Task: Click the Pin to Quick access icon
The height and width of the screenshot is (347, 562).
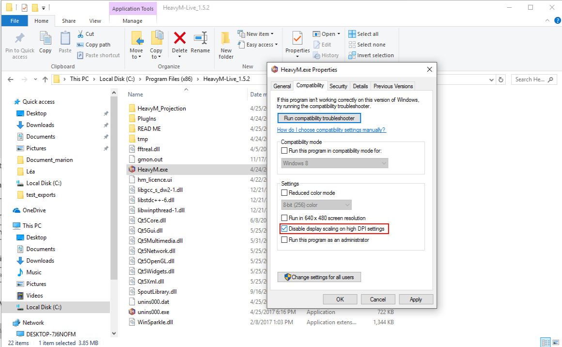Action: tap(20, 38)
